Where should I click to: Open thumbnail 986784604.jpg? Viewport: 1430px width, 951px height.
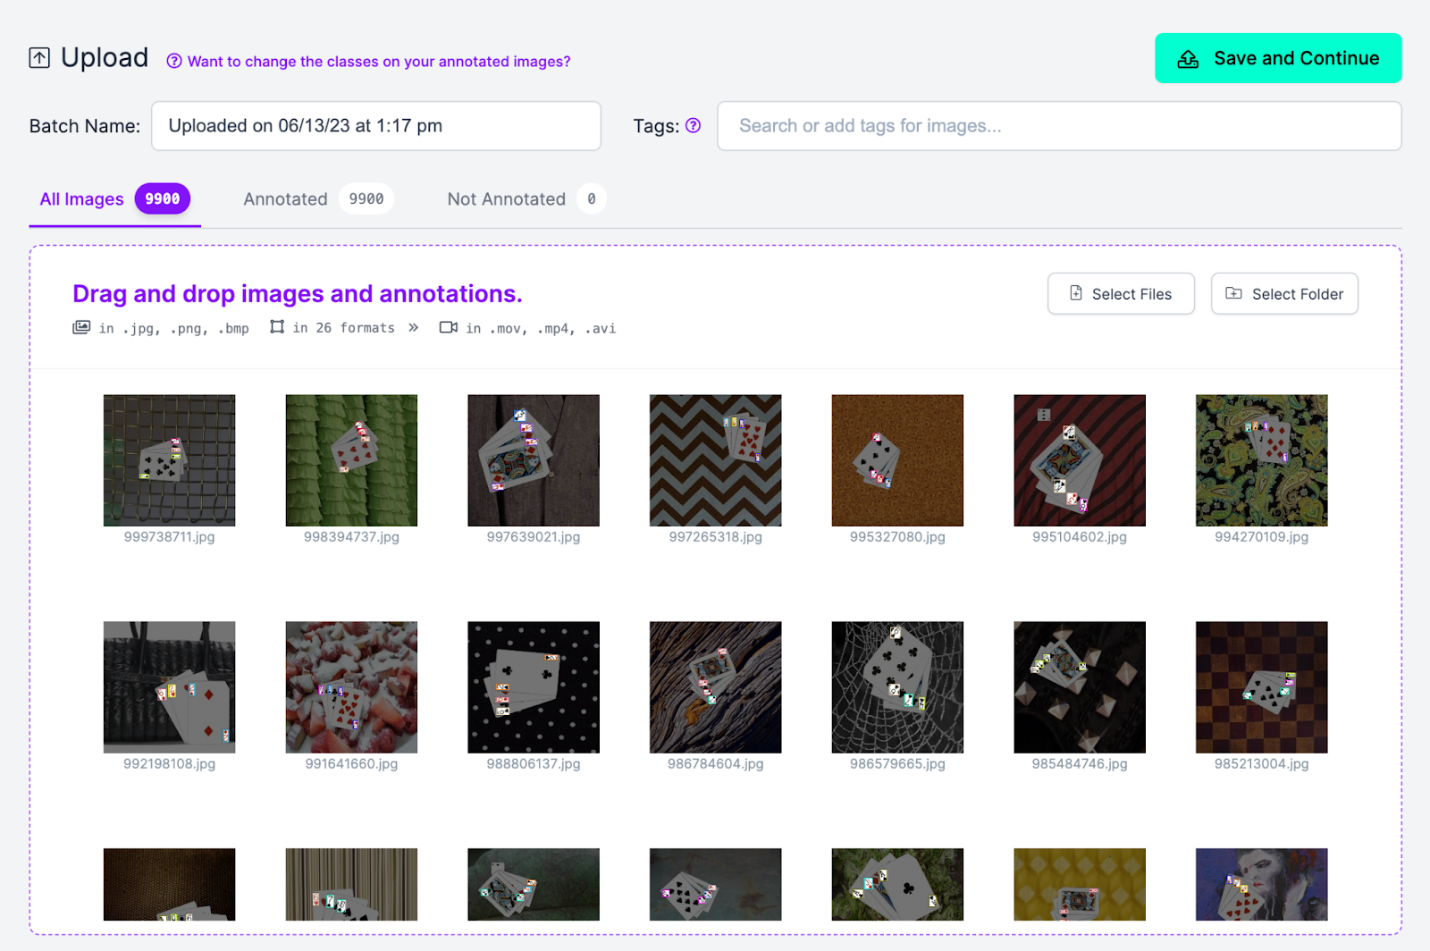pos(716,687)
